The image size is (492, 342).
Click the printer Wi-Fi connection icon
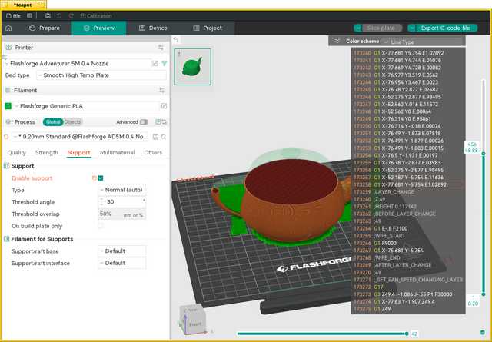coord(164,63)
